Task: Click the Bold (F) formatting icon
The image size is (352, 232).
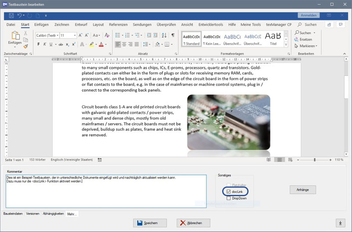Action: 39,44
